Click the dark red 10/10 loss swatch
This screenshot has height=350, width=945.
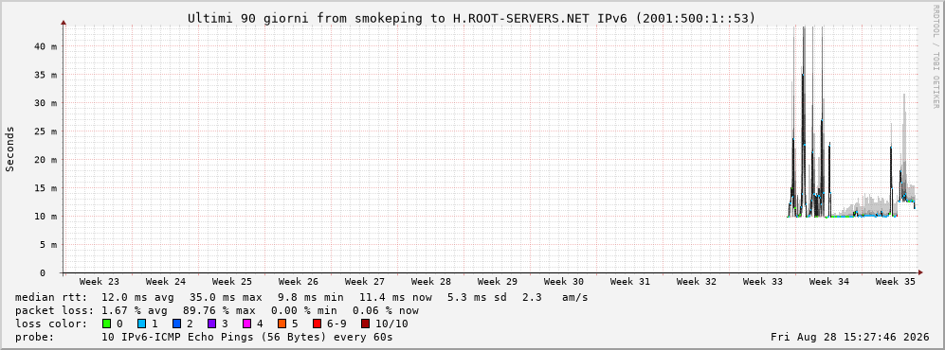click(365, 324)
